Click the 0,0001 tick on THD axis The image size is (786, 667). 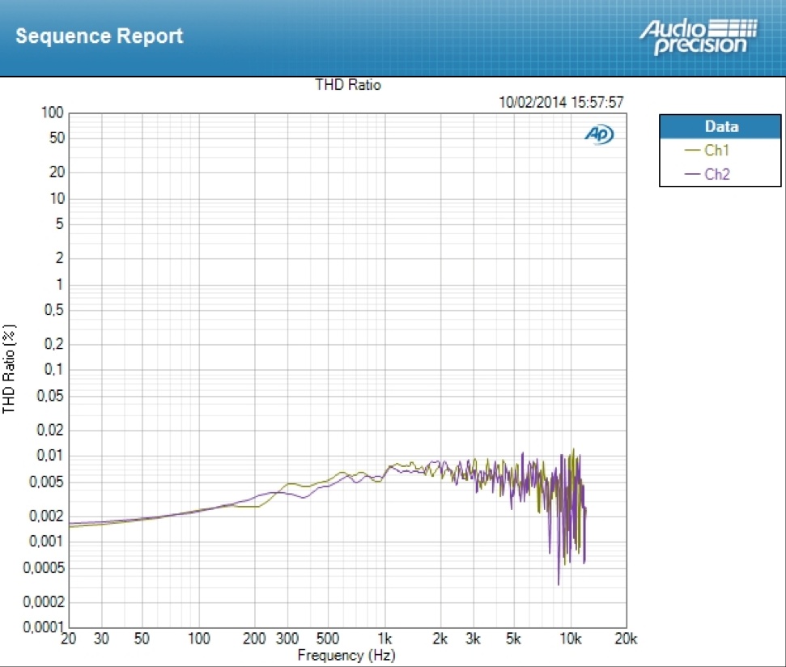coord(47,628)
